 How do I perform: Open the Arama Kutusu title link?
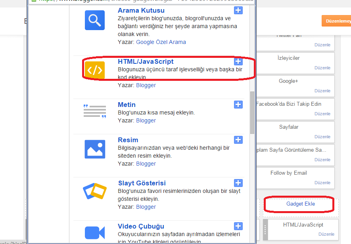[141, 11]
